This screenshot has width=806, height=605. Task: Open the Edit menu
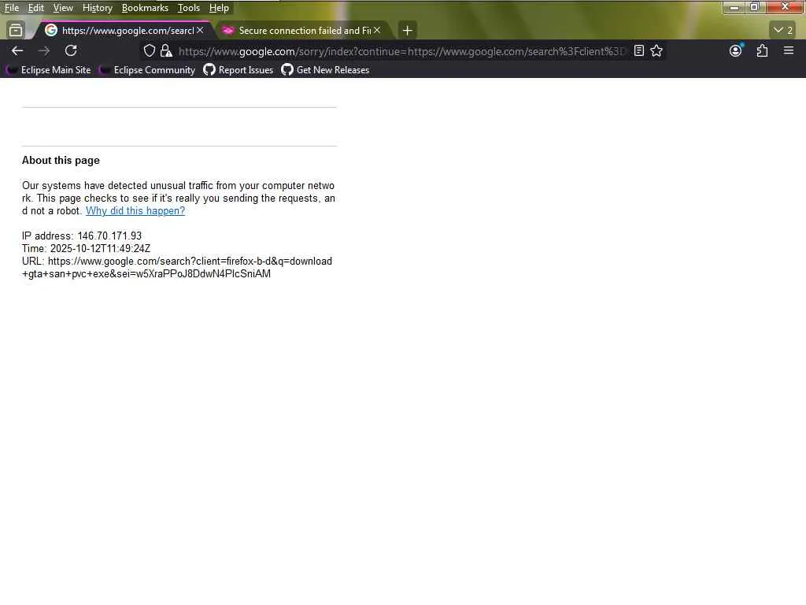[x=36, y=8]
